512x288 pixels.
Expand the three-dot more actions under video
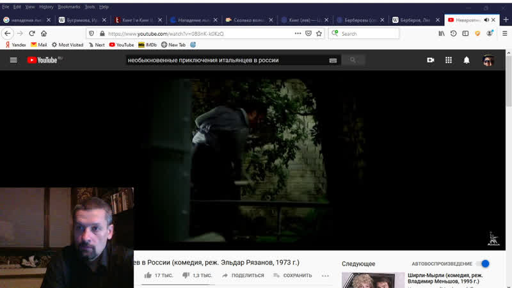pos(325,275)
